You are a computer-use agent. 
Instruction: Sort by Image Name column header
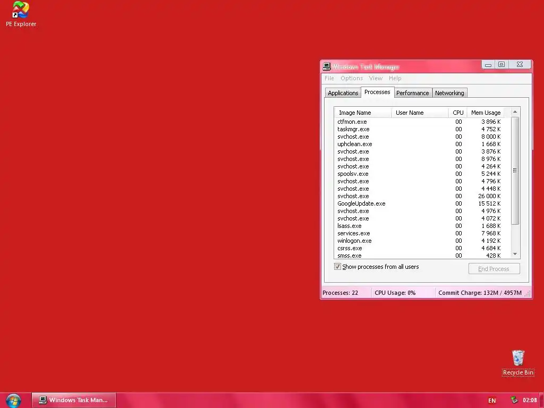click(363, 113)
